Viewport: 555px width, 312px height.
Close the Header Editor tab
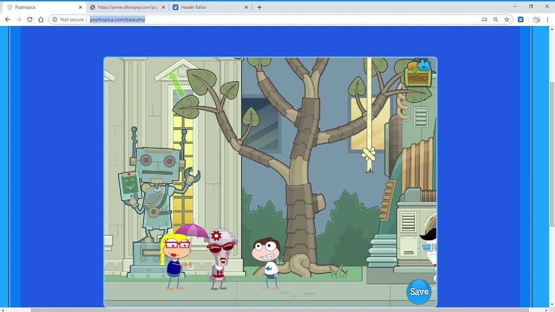tap(246, 7)
